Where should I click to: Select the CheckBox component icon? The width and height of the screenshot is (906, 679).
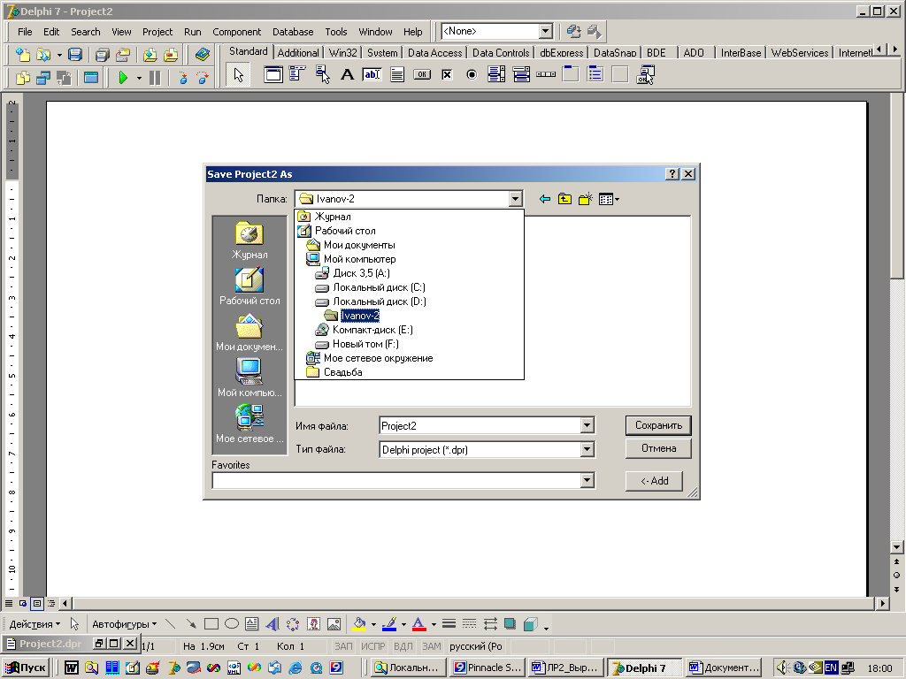[x=447, y=74]
